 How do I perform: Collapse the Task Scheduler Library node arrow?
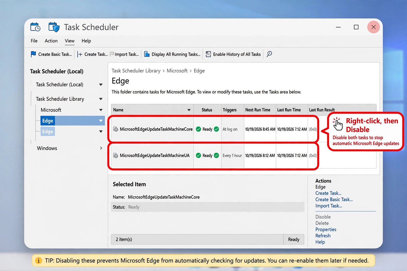(101, 99)
